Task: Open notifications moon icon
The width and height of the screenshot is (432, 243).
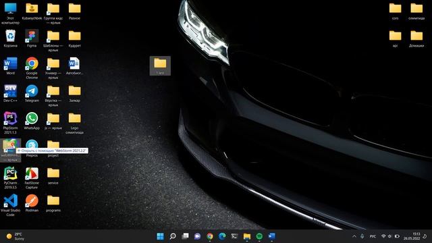Action: pyautogui.click(x=425, y=236)
